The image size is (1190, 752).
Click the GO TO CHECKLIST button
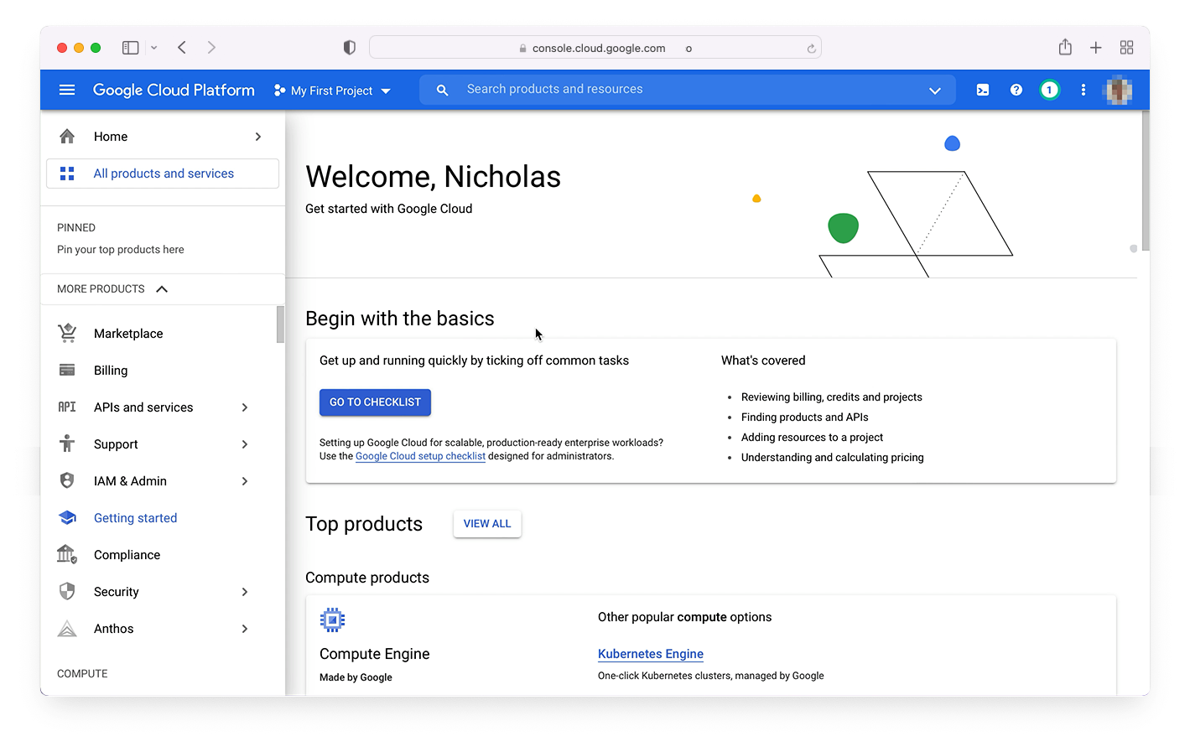pyautogui.click(x=375, y=402)
